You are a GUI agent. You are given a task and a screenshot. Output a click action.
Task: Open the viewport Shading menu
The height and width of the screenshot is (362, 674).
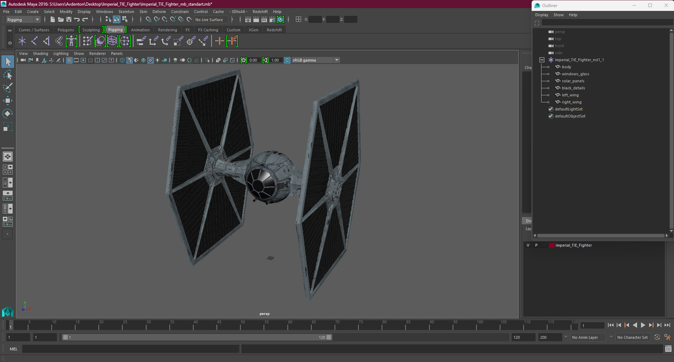click(40, 53)
